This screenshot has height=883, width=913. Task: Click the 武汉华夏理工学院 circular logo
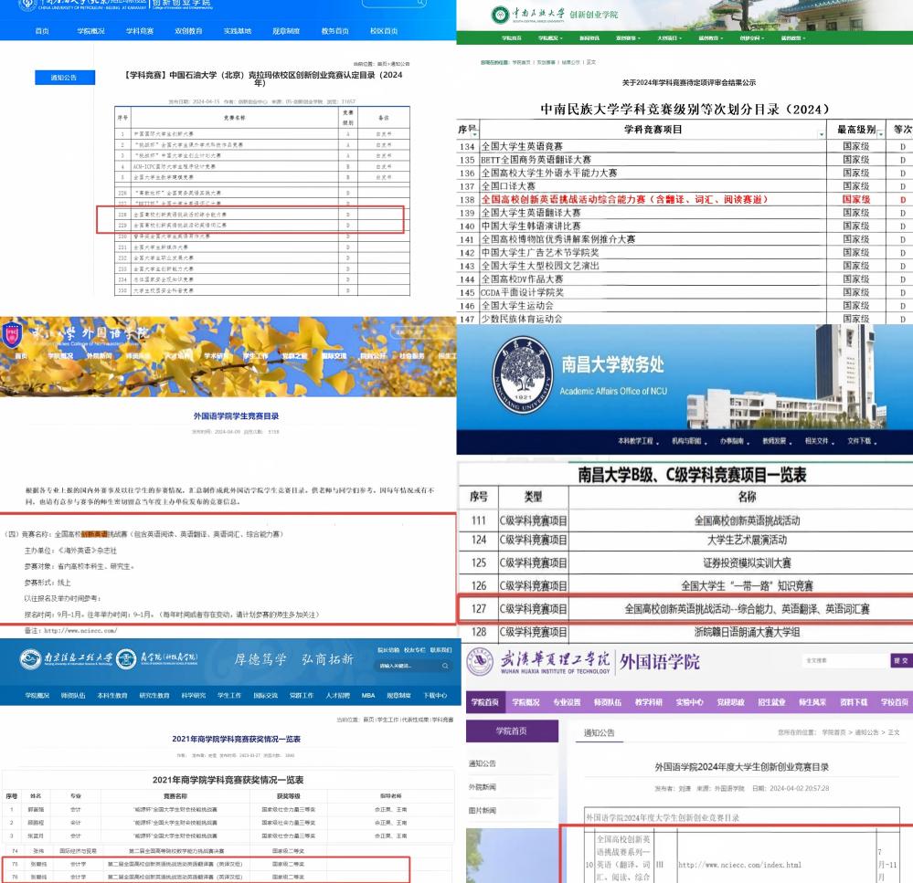[481, 661]
